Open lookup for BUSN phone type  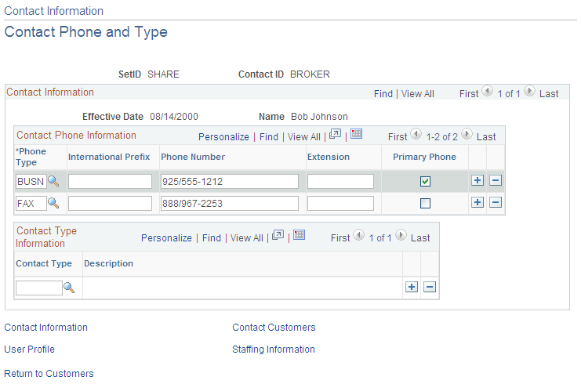click(53, 181)
